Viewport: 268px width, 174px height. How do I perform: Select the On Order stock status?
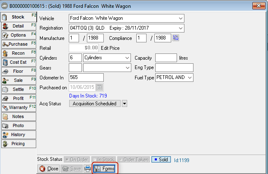pos(77,160)
